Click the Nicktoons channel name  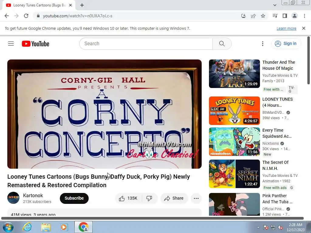tap(271, 143)
